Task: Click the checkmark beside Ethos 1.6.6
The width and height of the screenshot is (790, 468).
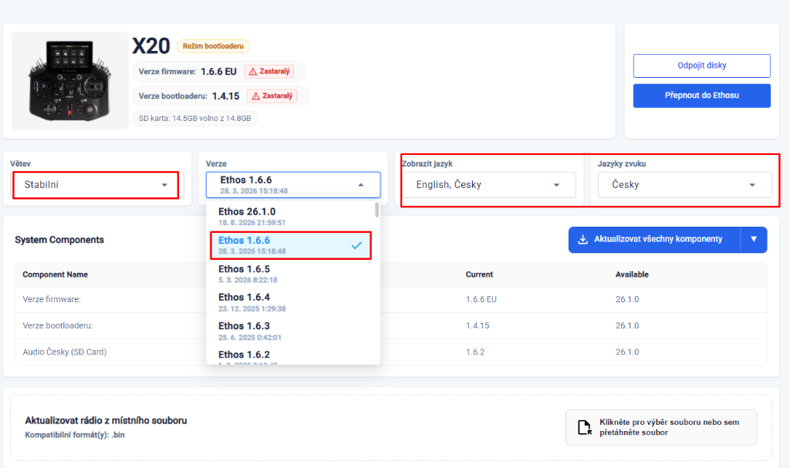Action: pyautogui.click(x=356, y=245)
